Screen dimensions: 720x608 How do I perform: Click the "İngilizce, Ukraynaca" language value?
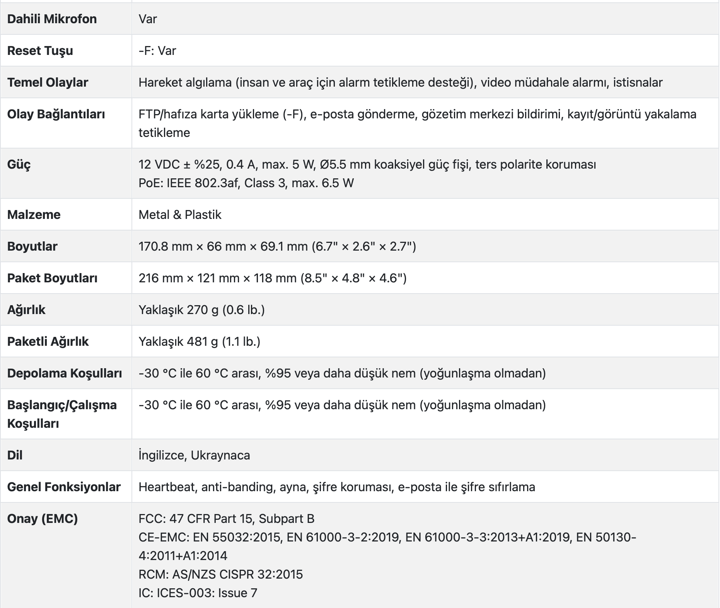(x=194, y=455)
